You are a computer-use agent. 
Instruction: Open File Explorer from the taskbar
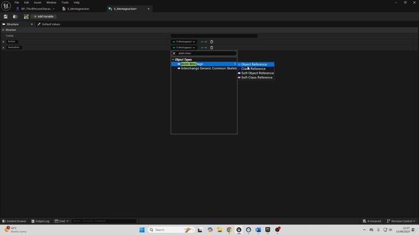tap(220, 230)
